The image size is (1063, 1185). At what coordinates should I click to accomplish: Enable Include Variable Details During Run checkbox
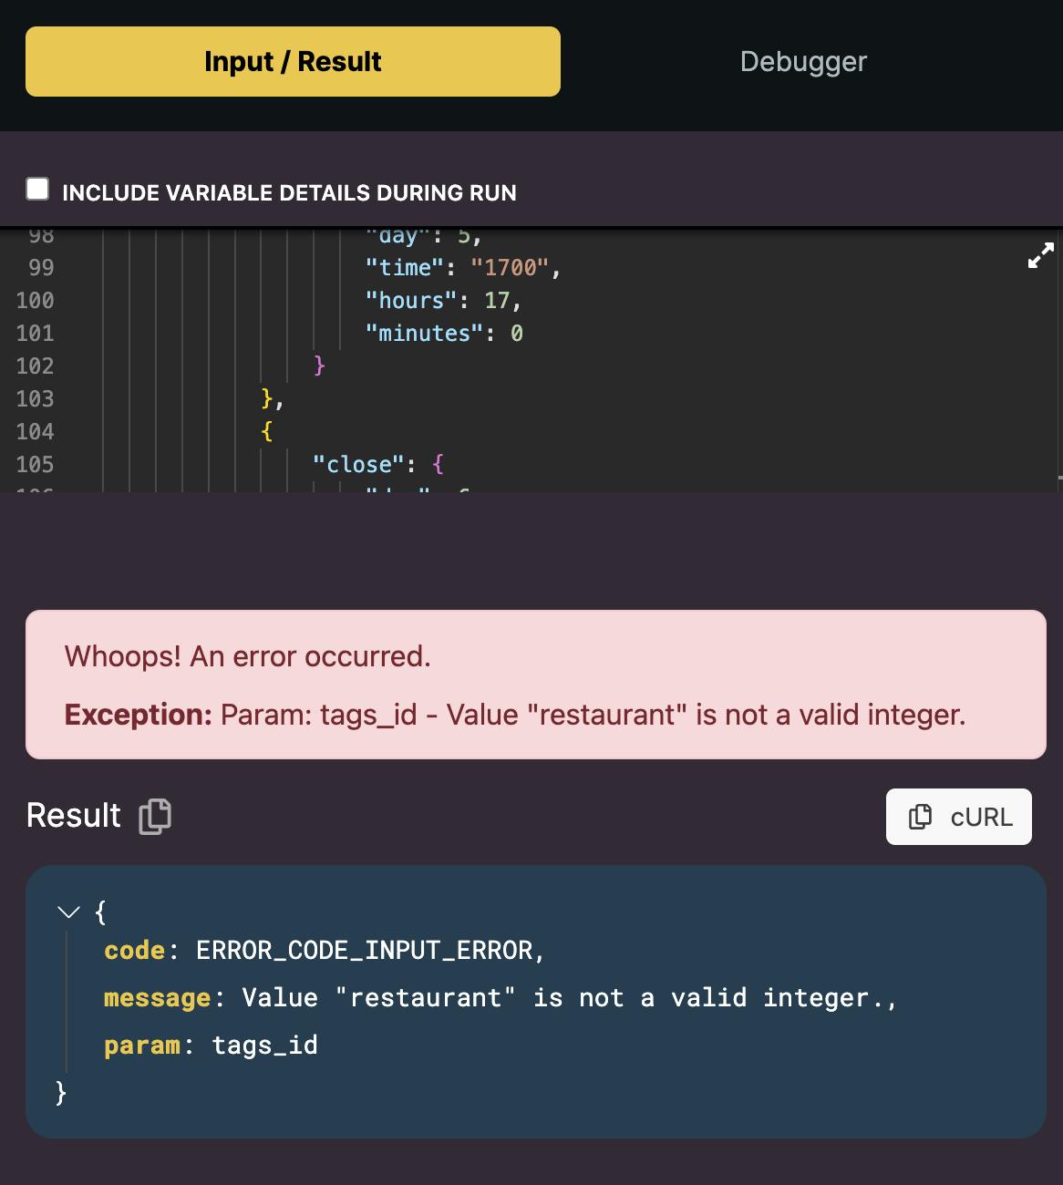point(37,189)
